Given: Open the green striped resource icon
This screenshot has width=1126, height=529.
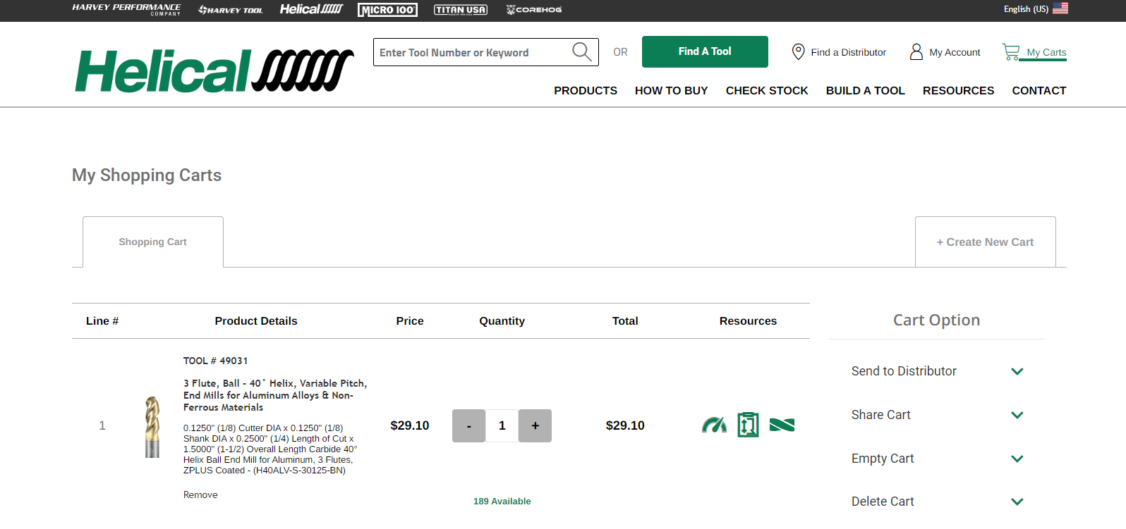Looking at the screenshot, I should (782, 425).
